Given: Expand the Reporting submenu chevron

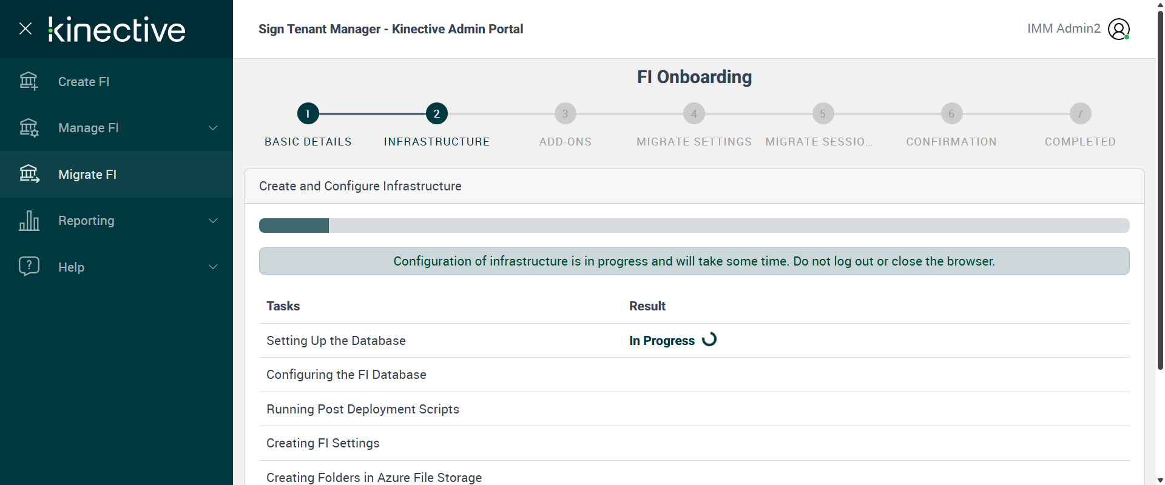Looking at the screenshot, I should click(213, 221).
